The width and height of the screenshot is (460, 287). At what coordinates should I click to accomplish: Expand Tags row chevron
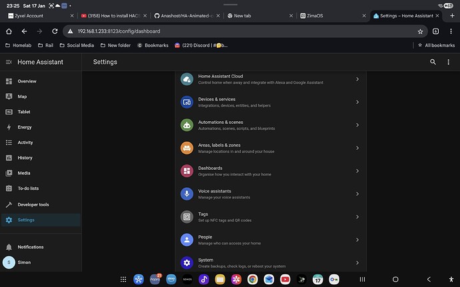pyautogui.click(x=357, y=217)
